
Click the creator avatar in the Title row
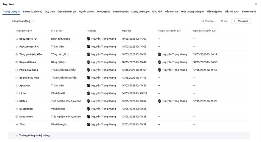click(89, 124)
